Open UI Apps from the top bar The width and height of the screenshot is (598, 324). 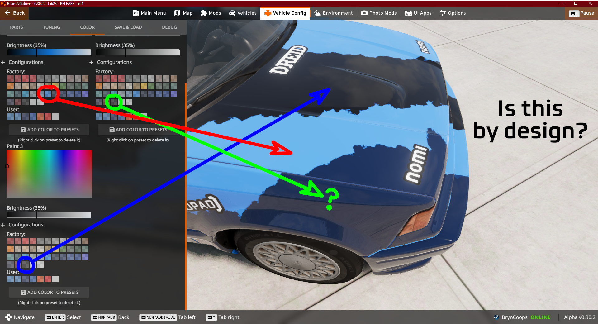pos(418,13)
